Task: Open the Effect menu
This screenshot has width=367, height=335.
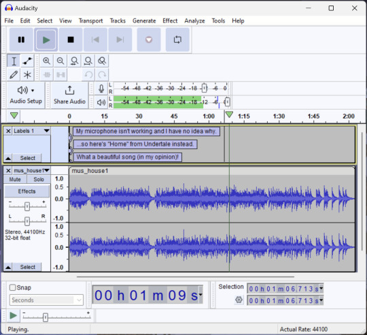Action: (x=170, y=21)
